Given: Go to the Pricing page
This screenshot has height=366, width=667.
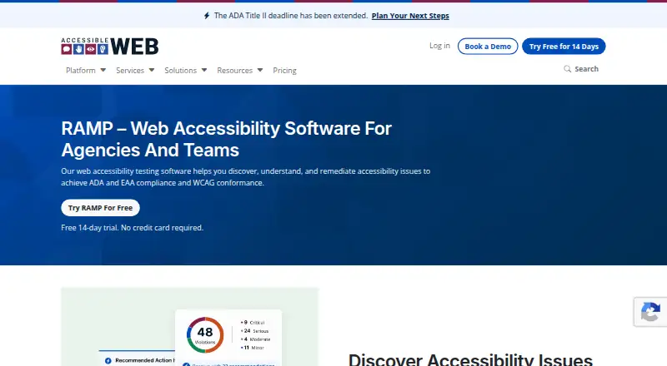Looking at the screenshot, I should point(284,71).
